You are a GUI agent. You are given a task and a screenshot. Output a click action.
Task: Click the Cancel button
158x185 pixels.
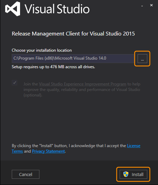26,174
